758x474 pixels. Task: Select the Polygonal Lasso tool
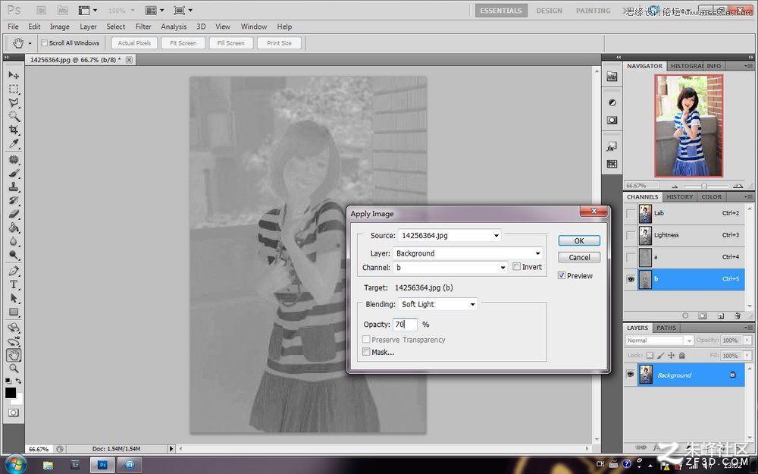14,102
